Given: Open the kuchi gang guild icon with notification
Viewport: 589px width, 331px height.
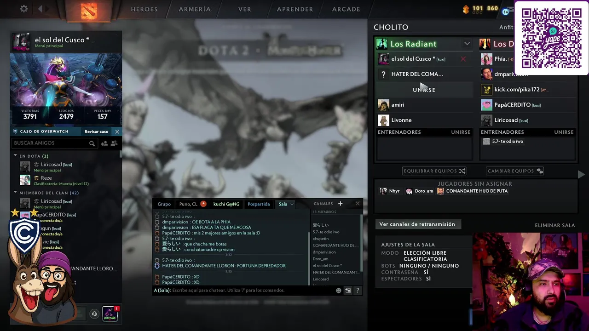Looking at the screenshot, I should [110, 314].
